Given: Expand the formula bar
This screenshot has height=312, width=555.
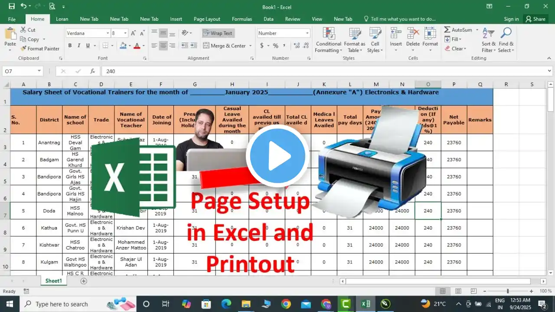Looking at the screenshot, I should tap(550, 71).
